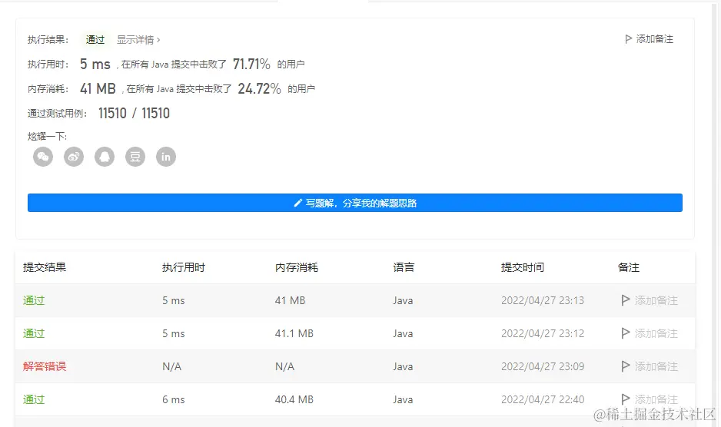This screenshot has width=721, height=427.
Task: Open the 解答错误 submission from 23:09
Action: (45, 366)
